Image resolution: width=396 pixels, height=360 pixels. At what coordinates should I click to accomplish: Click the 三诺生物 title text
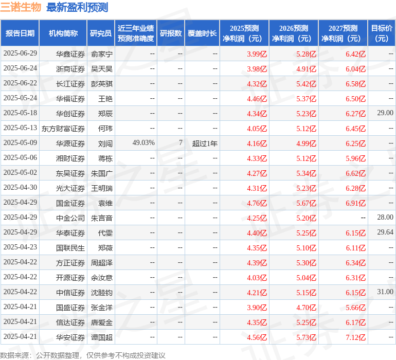[21, 8]
